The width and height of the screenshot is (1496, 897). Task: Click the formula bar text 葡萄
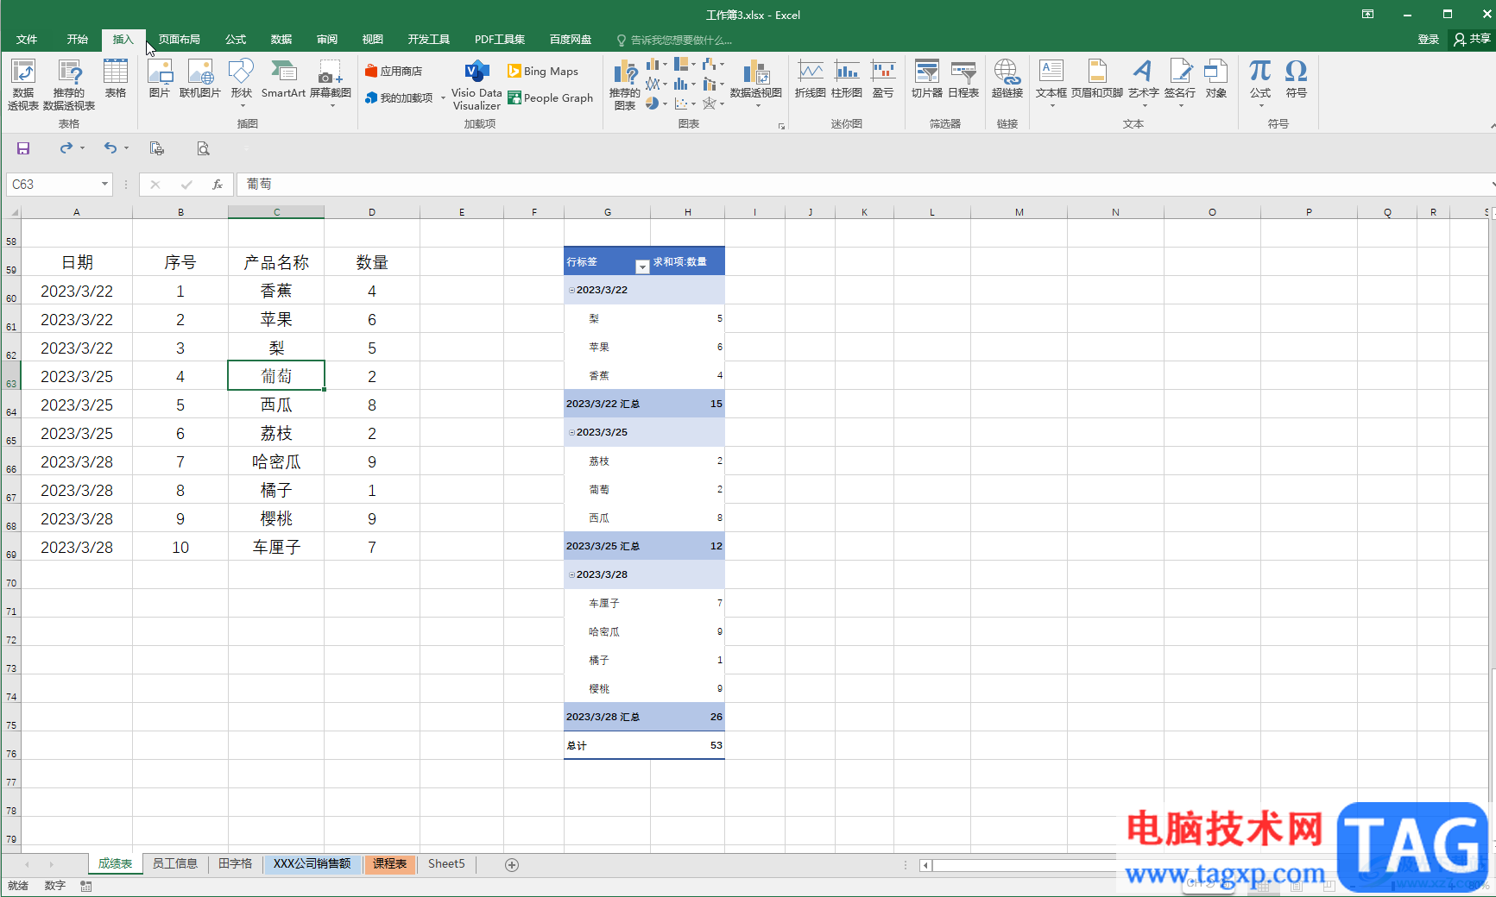(259, 184)
